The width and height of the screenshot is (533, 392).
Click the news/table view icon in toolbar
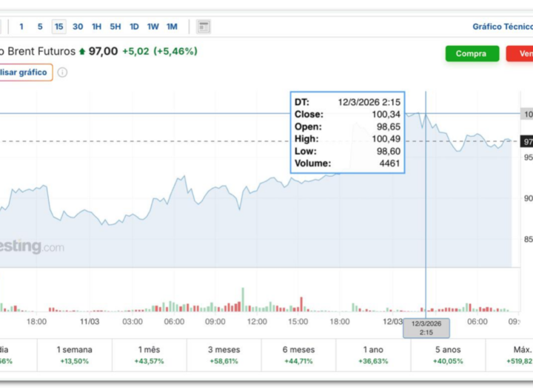pos(204,27)
